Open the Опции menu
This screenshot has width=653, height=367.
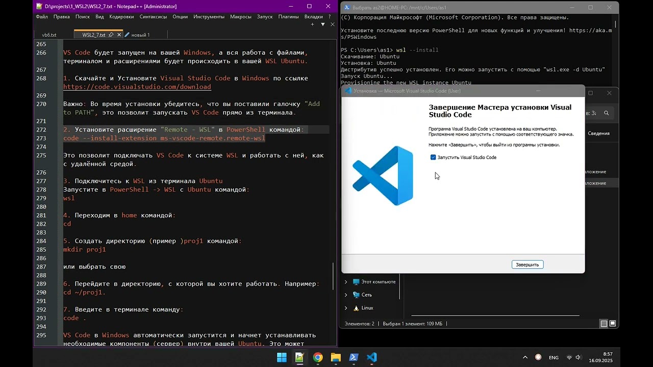(x=180, y=16)
